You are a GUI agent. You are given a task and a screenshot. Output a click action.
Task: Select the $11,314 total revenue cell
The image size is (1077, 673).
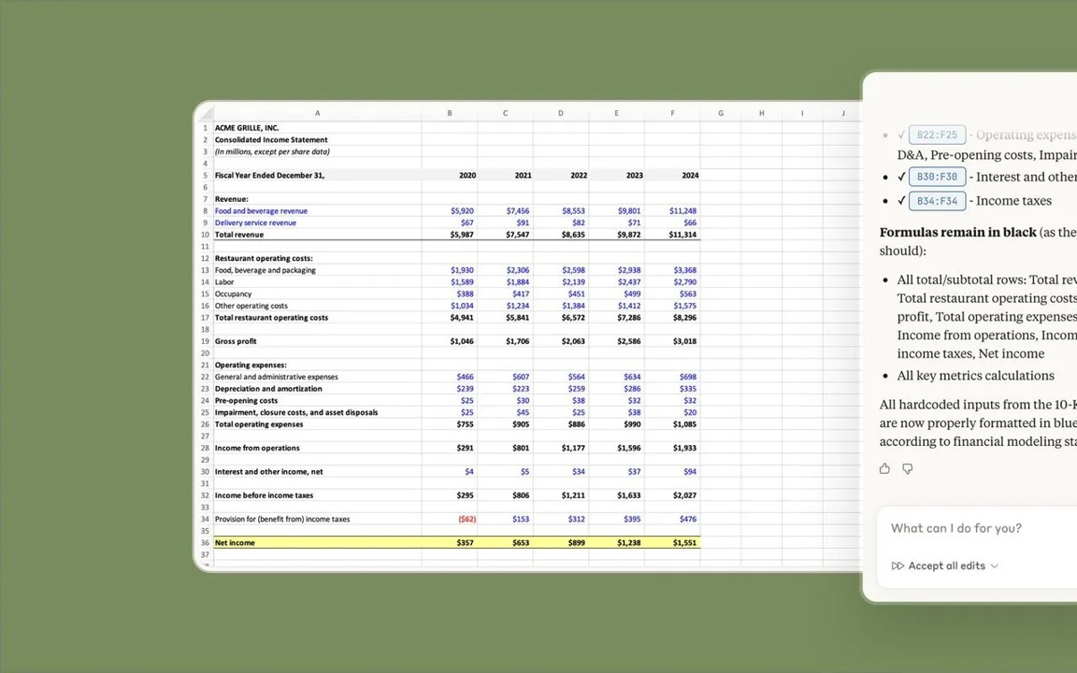tap(683, 234)
